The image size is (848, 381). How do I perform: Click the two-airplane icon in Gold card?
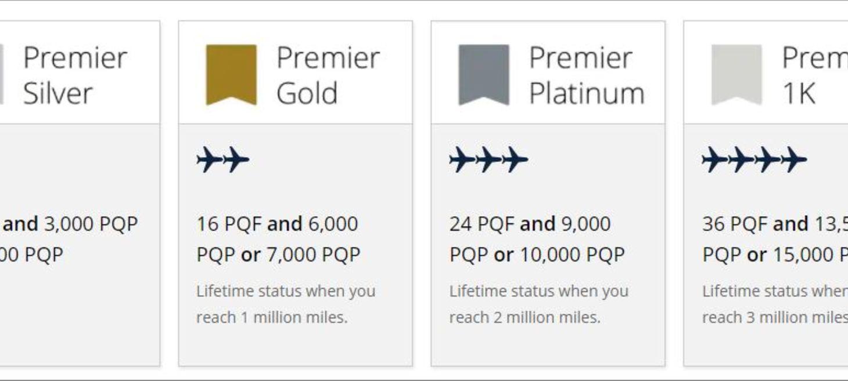[223, 159]
